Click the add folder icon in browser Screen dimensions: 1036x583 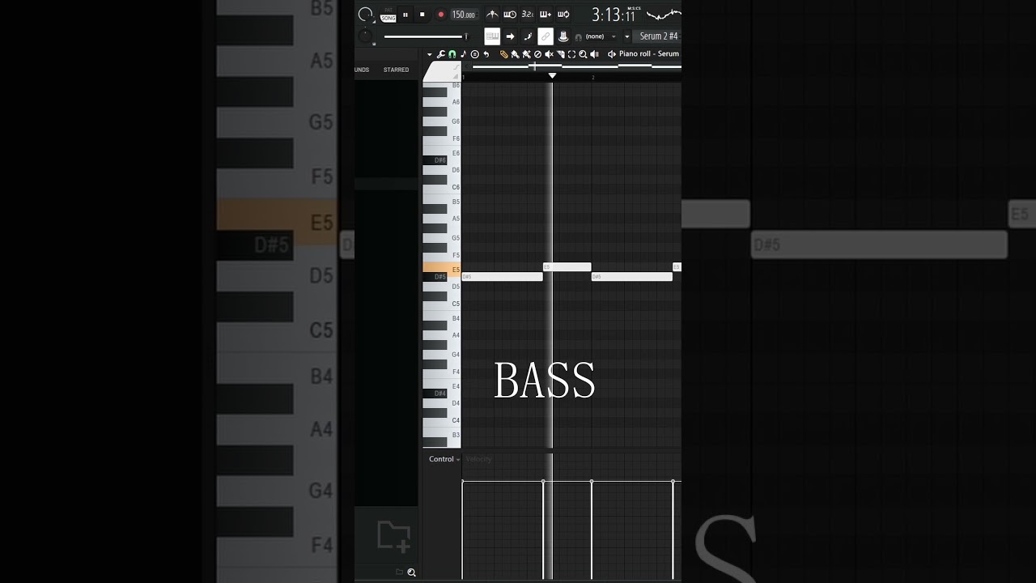click(x=393, y=537)
